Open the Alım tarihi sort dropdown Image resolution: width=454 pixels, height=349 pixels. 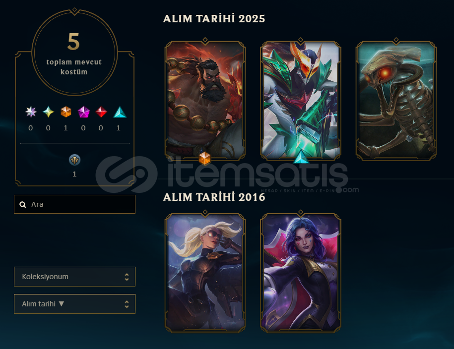coord(75,304)
